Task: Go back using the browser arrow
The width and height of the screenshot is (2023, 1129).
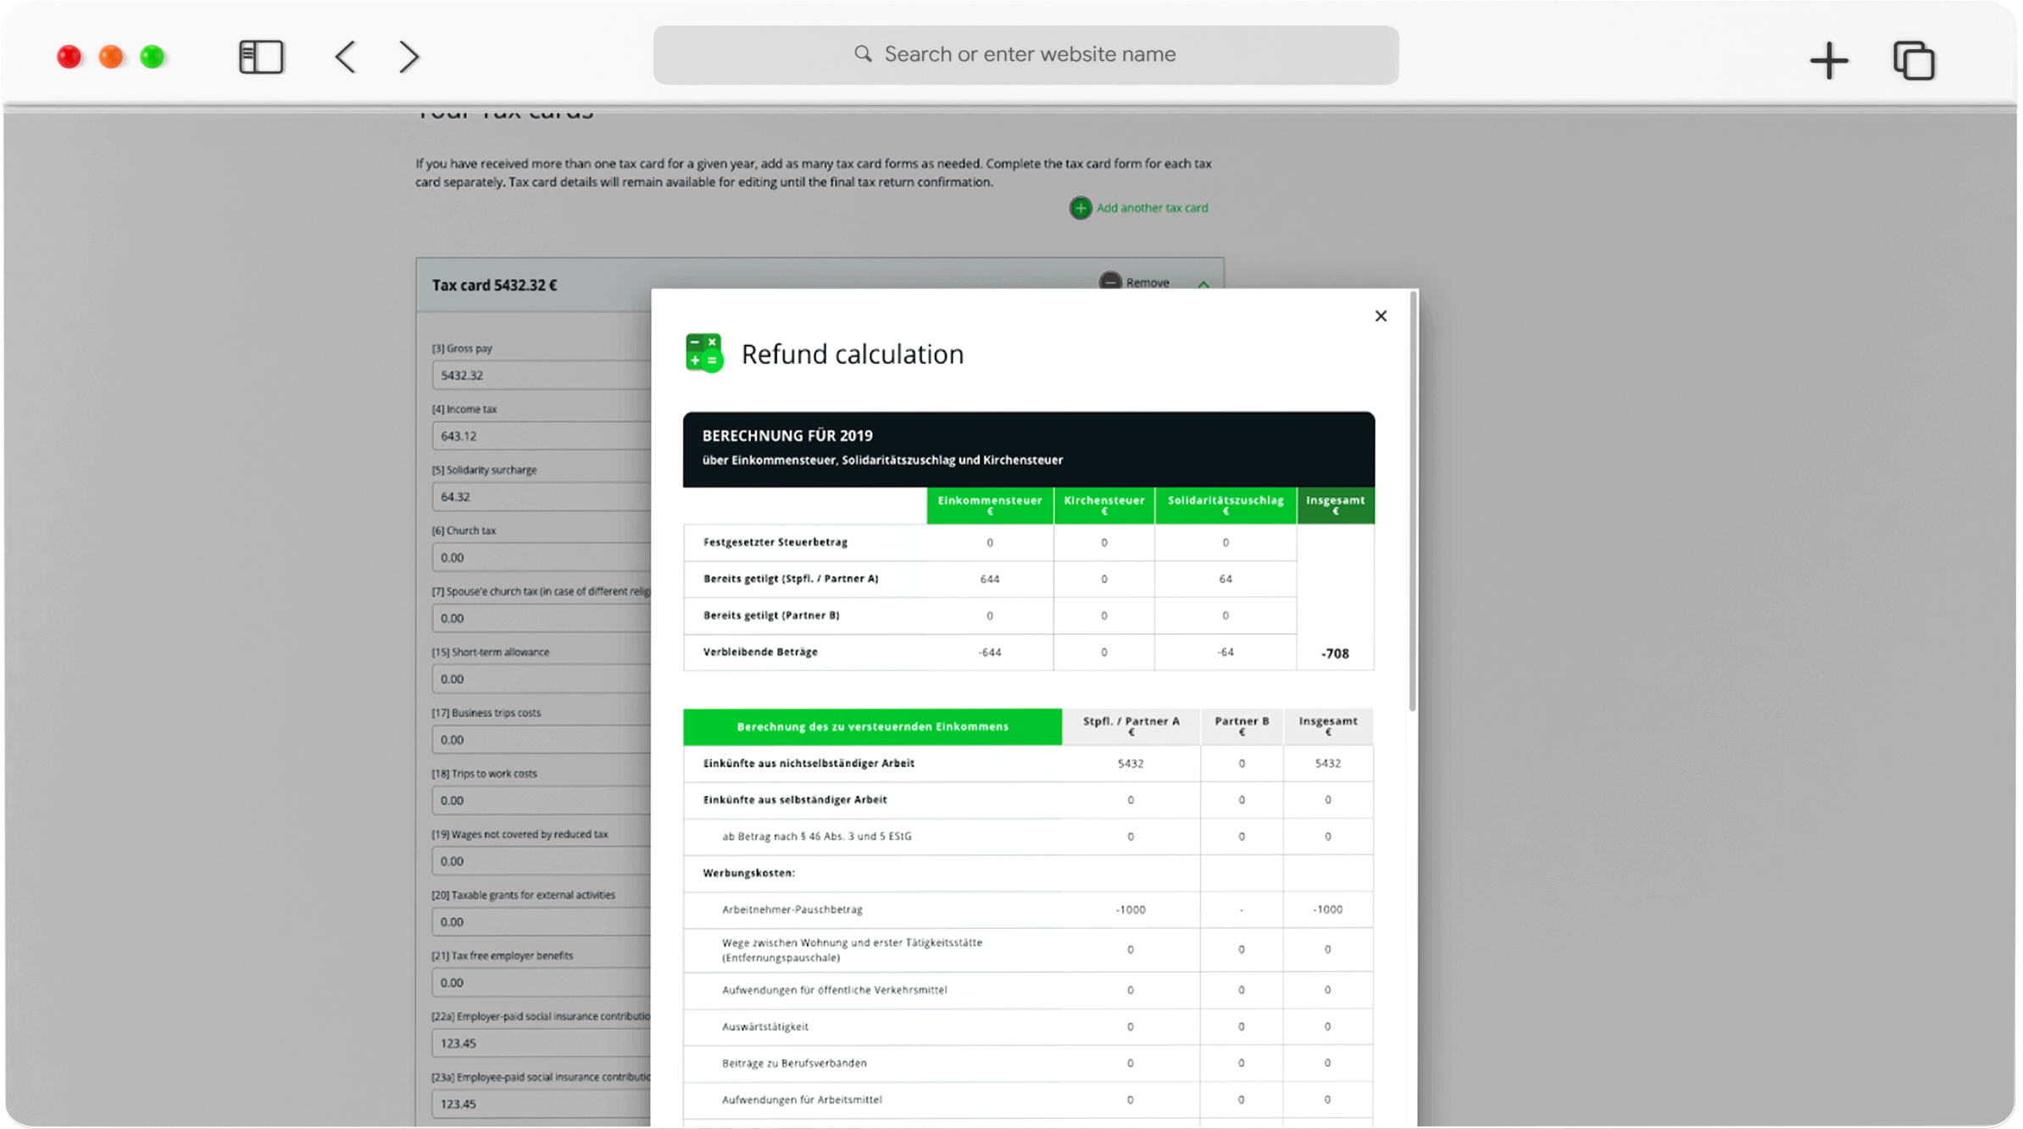Action: (345, 57)
